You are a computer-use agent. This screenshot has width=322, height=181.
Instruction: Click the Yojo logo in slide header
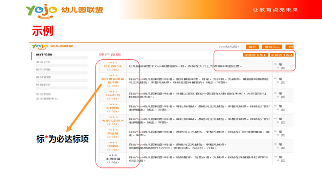(x=41, y=11)
